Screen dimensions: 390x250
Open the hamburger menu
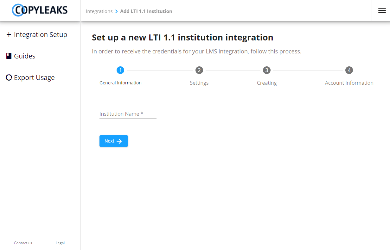381,10
